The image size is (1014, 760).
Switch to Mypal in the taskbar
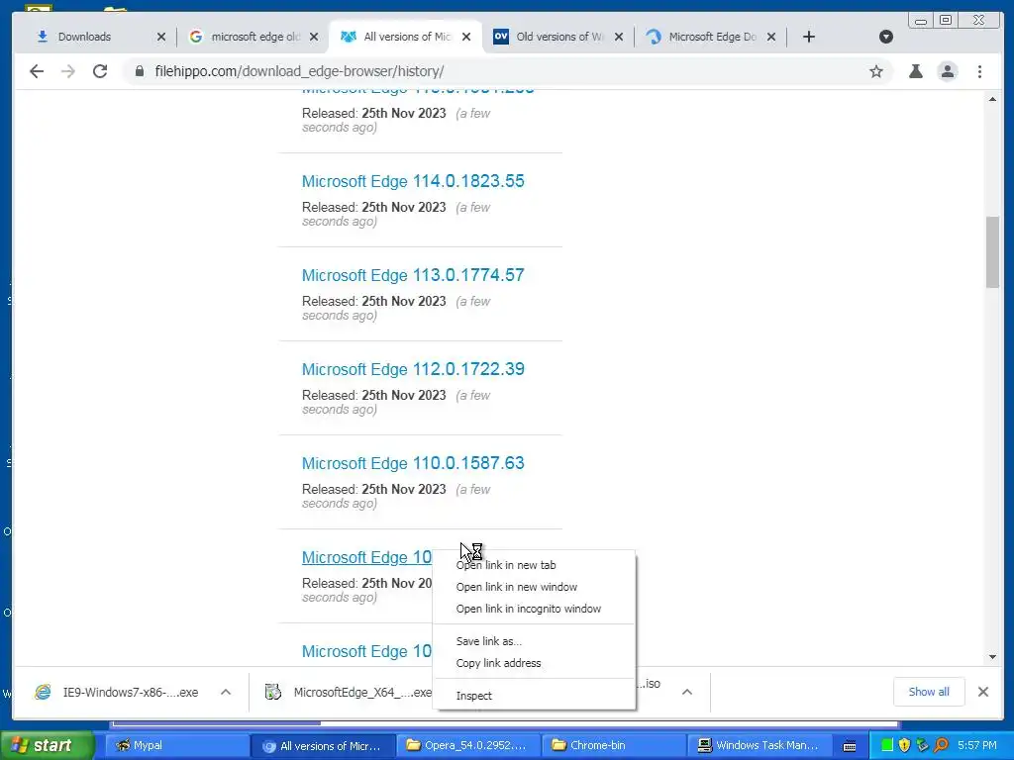click(176, 745)
